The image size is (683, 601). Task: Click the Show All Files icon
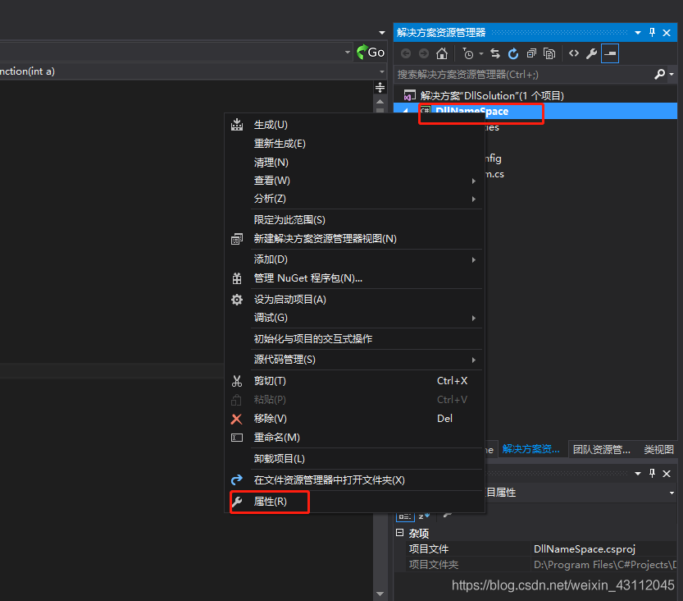coord(549,53)
